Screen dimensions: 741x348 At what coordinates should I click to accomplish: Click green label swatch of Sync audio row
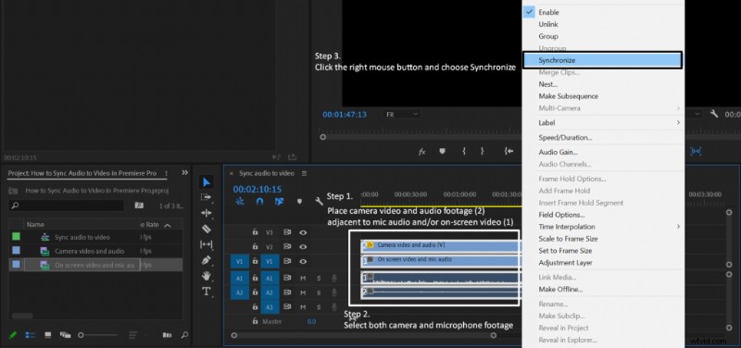16,237
